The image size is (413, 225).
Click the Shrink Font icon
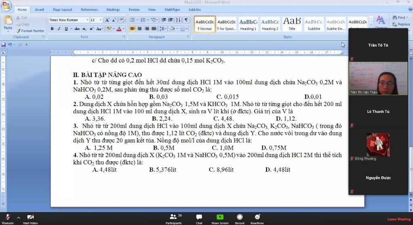pos(114,20)
